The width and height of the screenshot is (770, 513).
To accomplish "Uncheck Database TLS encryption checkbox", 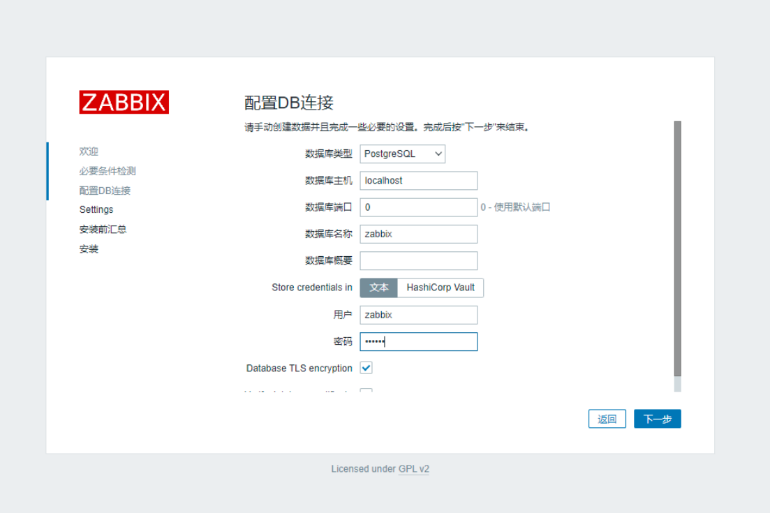I will (x=367, y=369).
